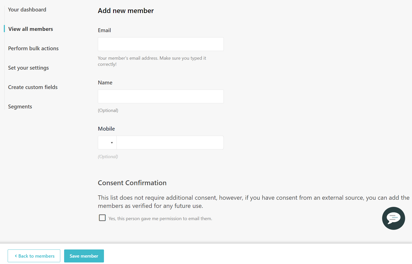Viewport: 412px width, 264px height.
Task: Go to Perform bulk actions
Action: [x=33, y=48]
